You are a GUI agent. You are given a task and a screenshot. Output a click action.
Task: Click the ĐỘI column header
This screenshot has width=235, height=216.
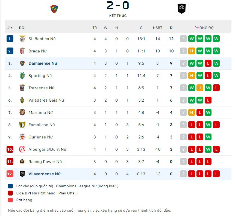tap(22, 28)
